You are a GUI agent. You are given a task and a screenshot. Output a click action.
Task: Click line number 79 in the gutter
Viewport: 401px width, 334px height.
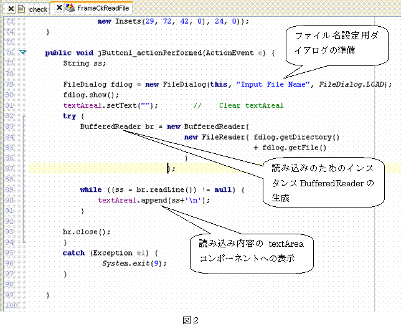point(9,84)
